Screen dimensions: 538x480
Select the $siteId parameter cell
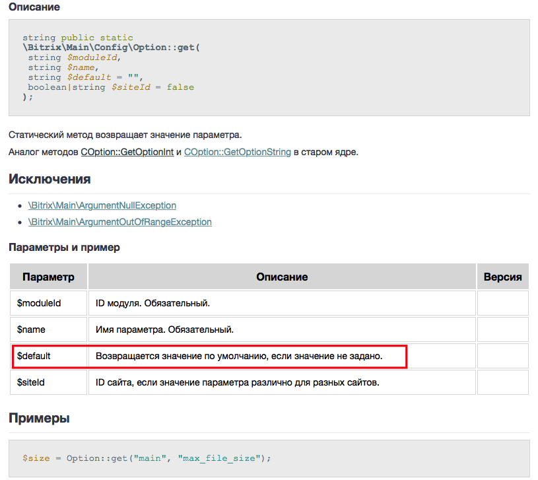pos(31,382)
